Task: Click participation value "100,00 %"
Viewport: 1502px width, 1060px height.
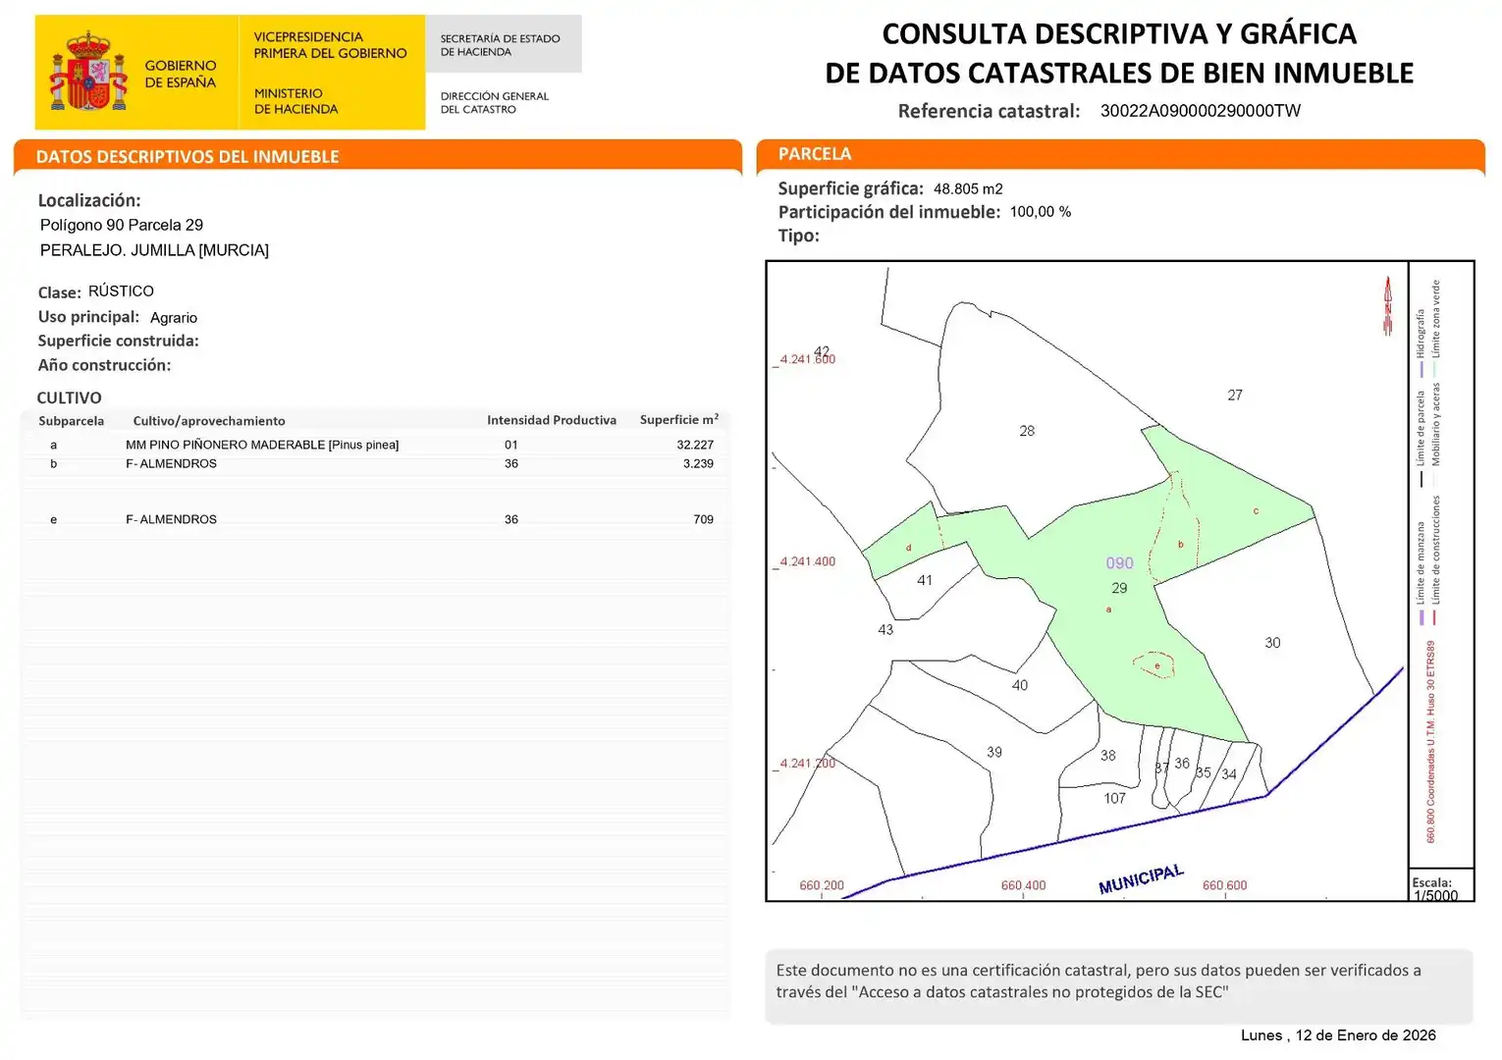Action: pyautogui.click(x=1041, y=212)
